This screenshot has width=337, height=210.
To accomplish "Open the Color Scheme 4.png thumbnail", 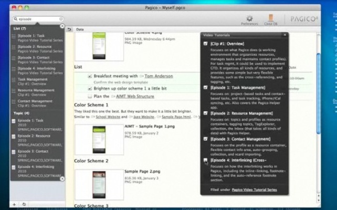I will pos(99,46).
